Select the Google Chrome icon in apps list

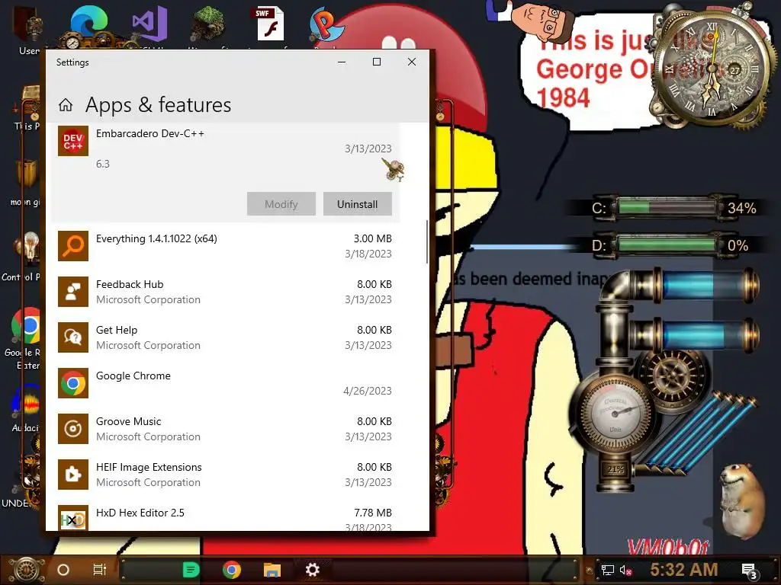(x=73, y=383)
